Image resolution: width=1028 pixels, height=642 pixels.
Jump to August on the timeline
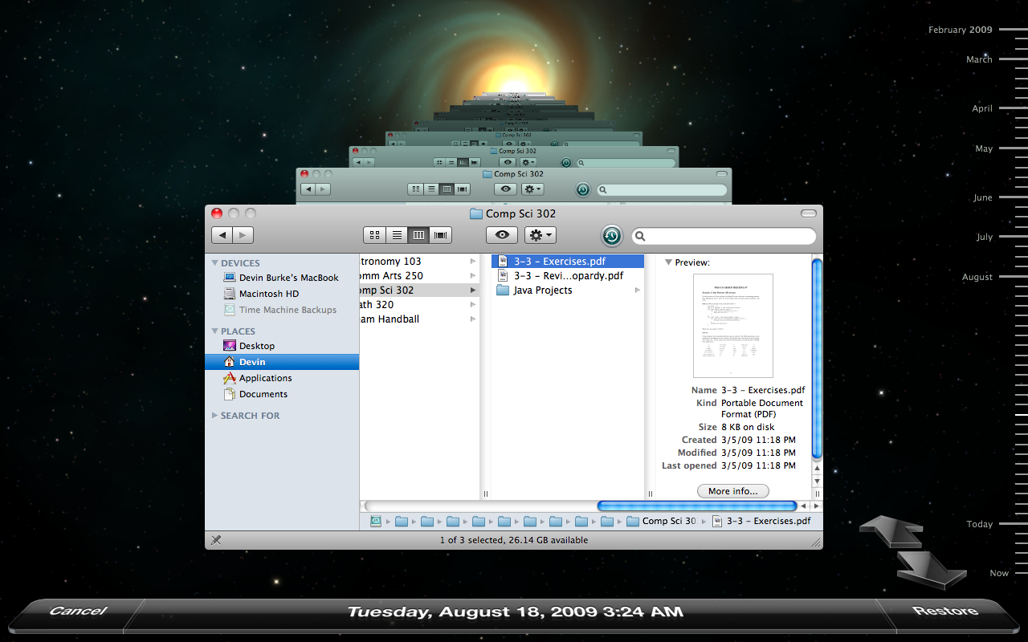coord(977,277)
